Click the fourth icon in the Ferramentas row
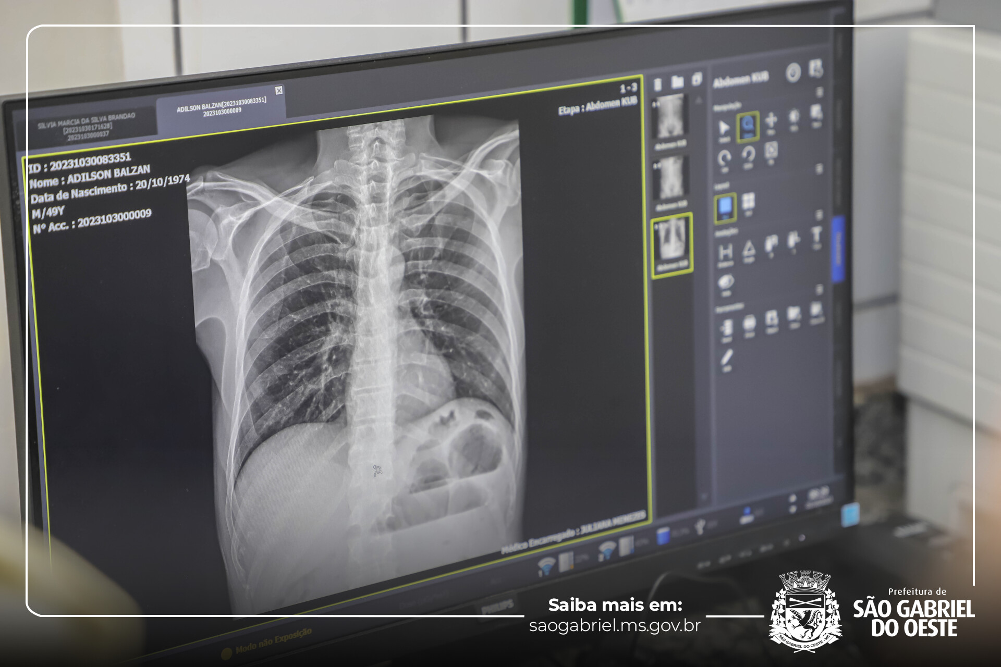Image resolution: width=1001 pixels, height=667 pixels. (794, 317)
